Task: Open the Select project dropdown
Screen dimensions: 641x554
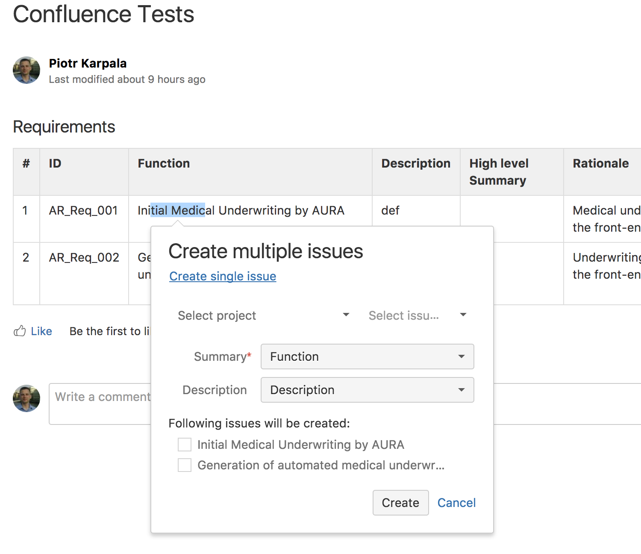Action: [x=264, y=315]
